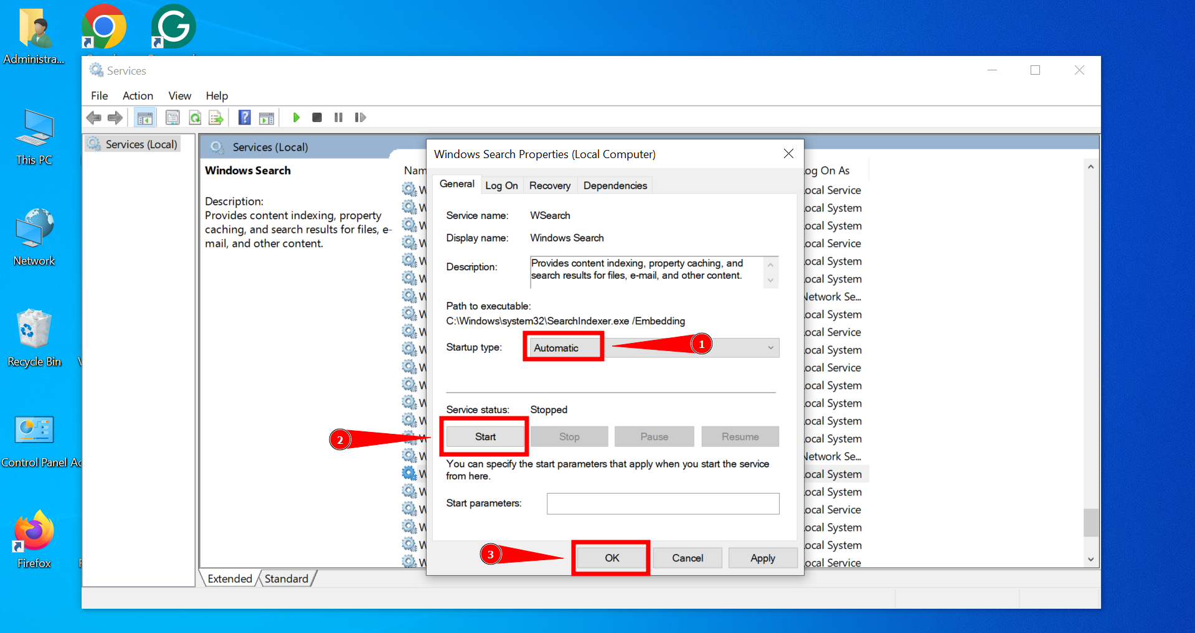Click the Resume button in the properties dialog
Viewport: 1195px width, 633px height.
click(x=740, y=437)
